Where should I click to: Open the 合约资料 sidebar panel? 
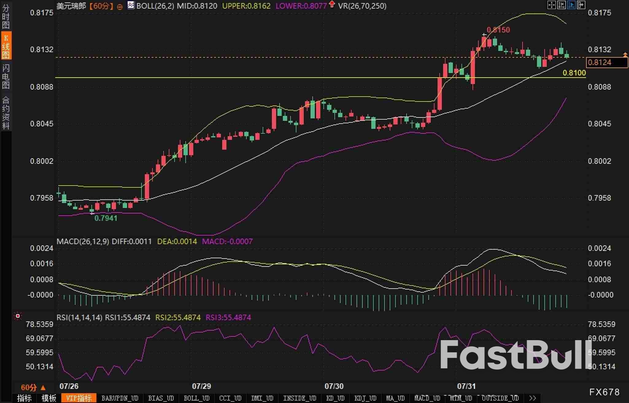pyautogui.click(x=6, y=113)
